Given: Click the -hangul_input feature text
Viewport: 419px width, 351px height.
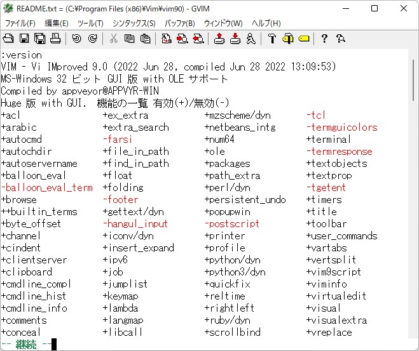Looking at the screenshot, I should [x=135, y=223].
